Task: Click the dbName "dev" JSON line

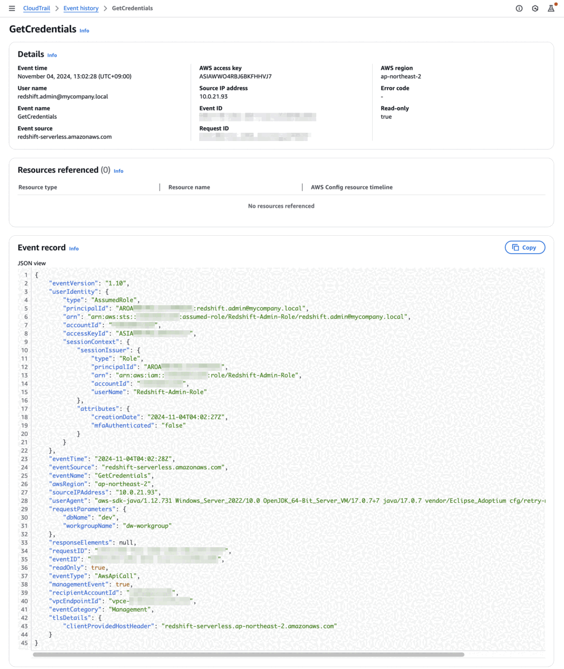Action: point(91,517)
